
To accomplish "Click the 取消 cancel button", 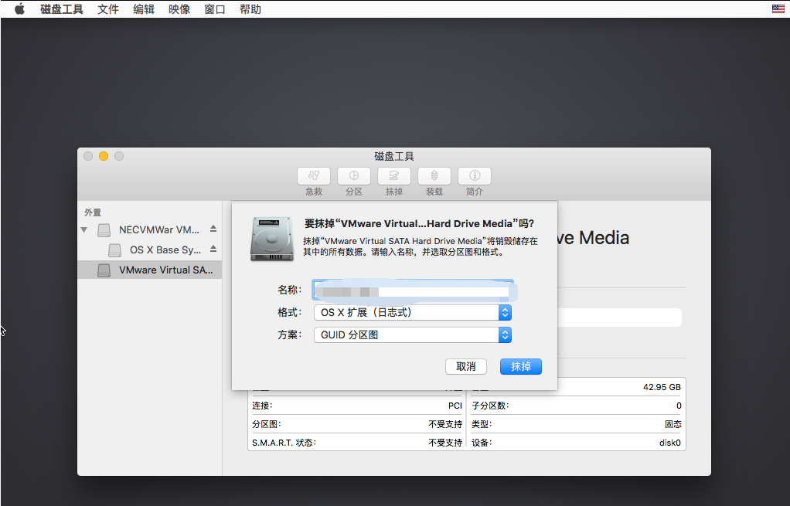I will pos(466,366).
